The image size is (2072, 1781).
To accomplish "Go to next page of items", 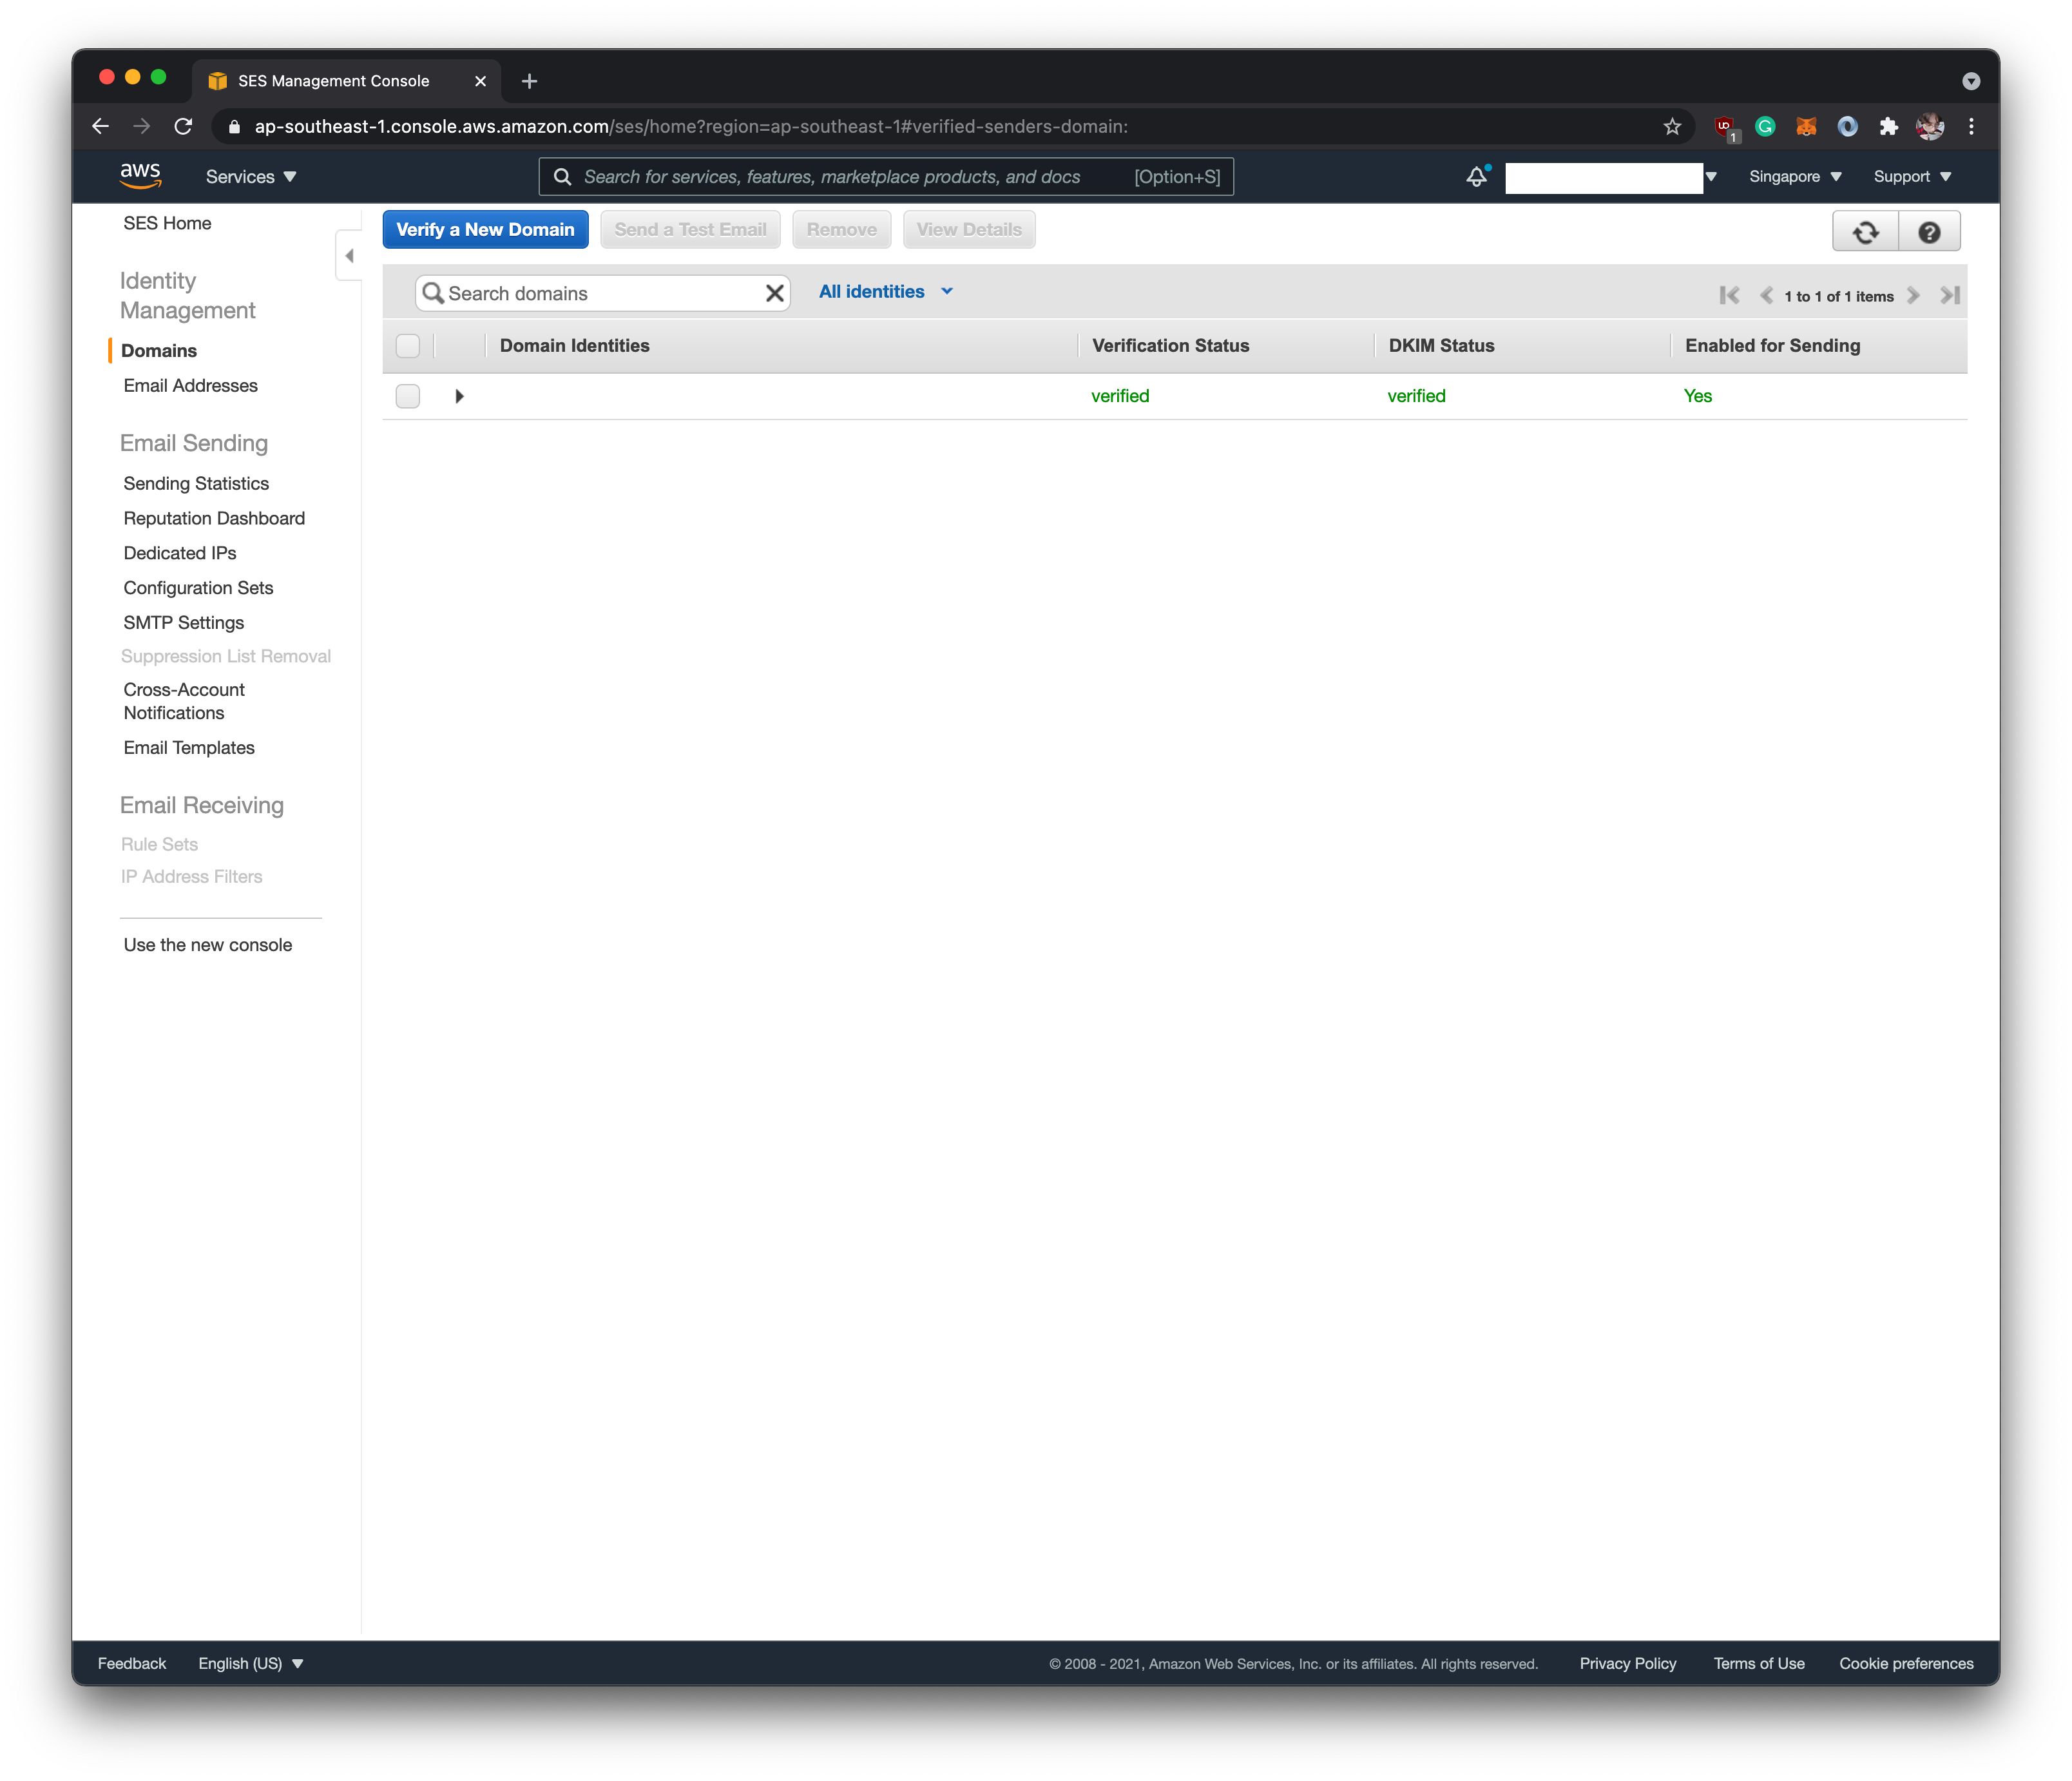I will point(1913,295).
